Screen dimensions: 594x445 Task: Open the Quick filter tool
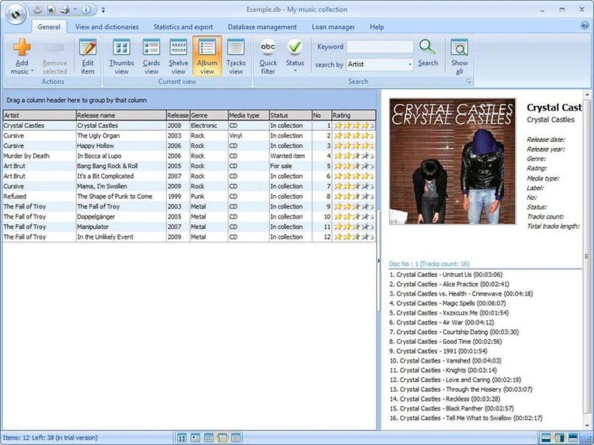[x=268, y=55]
